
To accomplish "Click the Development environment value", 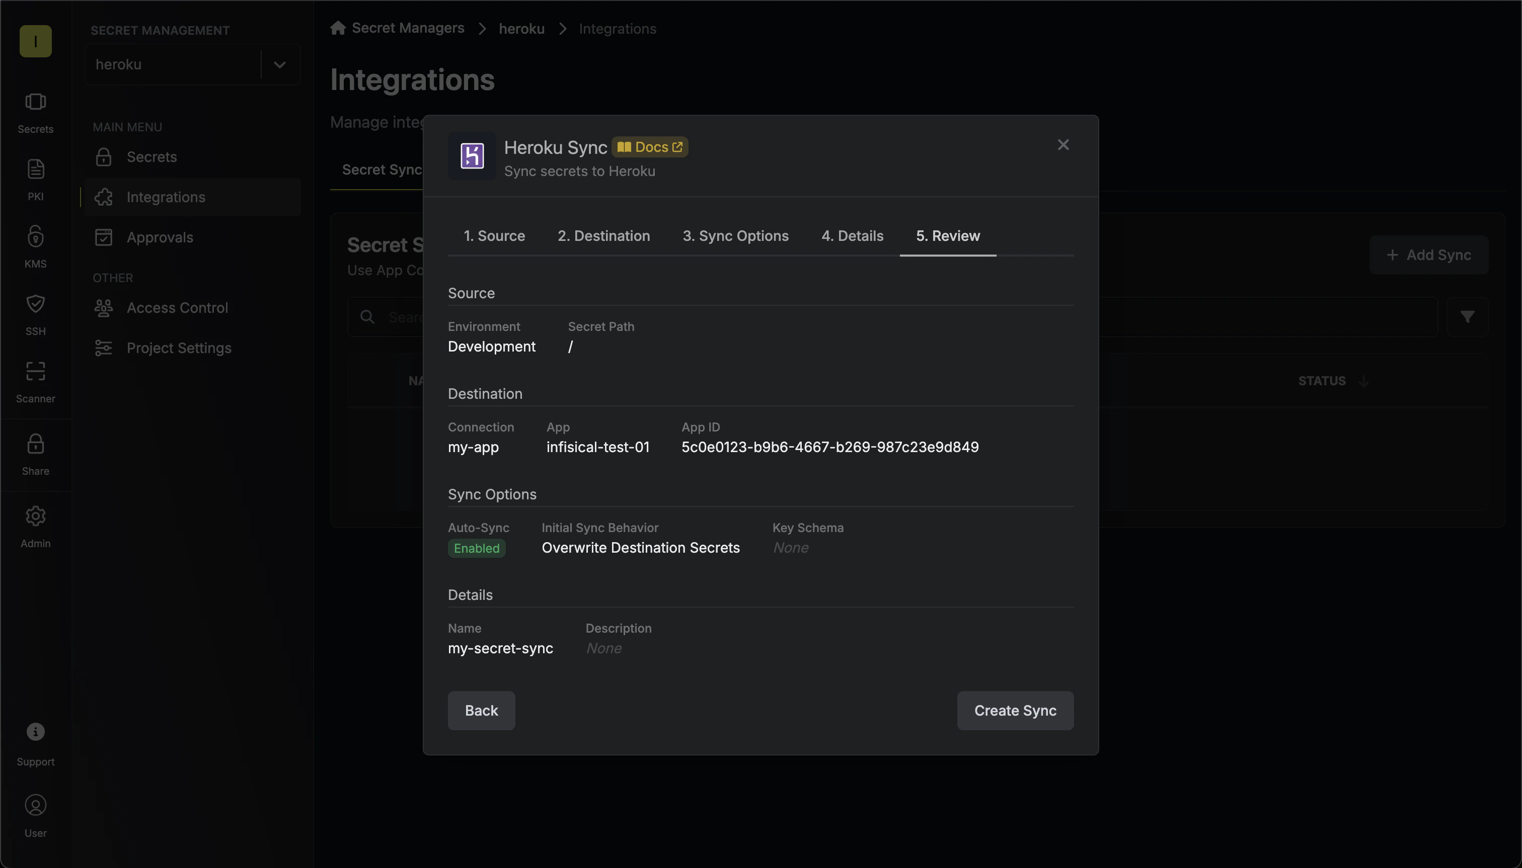I will [492, 347].
